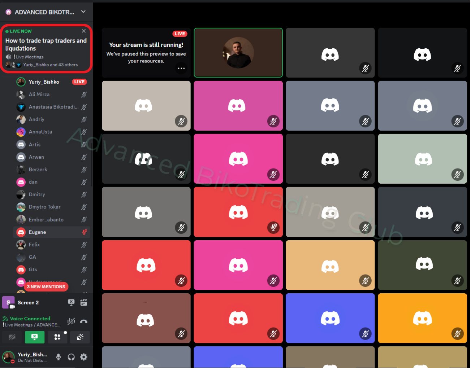Image resolution: width=471 pixels, height=368 pixels.
Task: Toggle the green screen share button
Action: coord(35,337)
